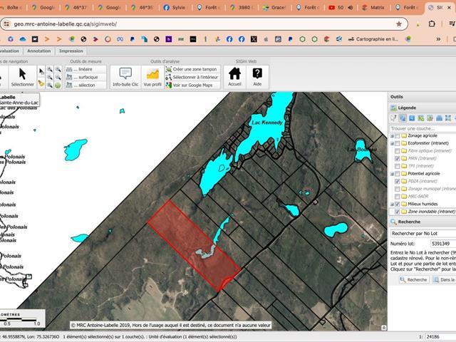
Task: Choose the linéaire measurement tool
Action: click(85, 69)
